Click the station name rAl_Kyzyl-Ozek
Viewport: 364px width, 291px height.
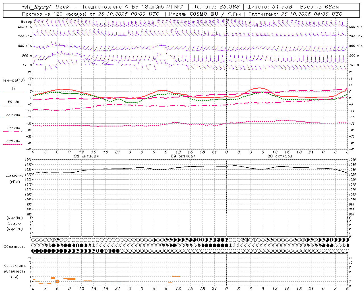45,7
